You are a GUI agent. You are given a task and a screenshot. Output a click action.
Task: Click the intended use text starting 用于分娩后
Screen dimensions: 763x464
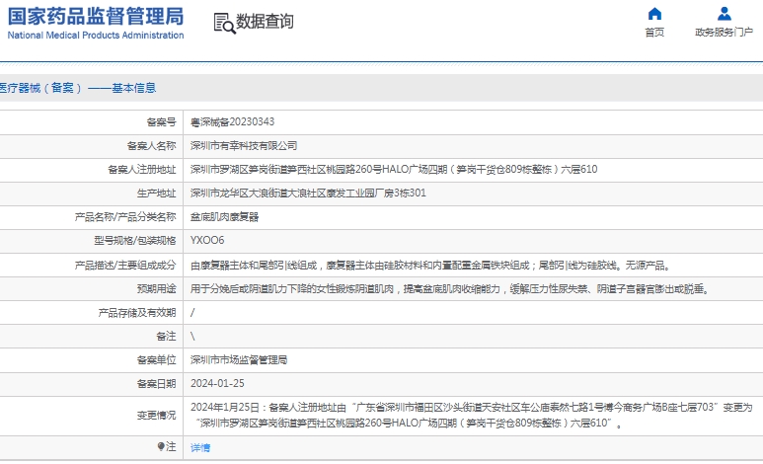451,289
